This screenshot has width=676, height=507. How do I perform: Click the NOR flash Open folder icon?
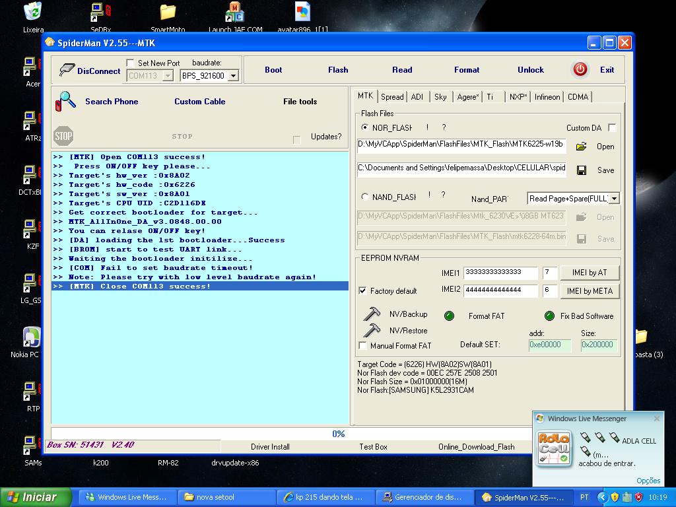click(x=581, y=147)
